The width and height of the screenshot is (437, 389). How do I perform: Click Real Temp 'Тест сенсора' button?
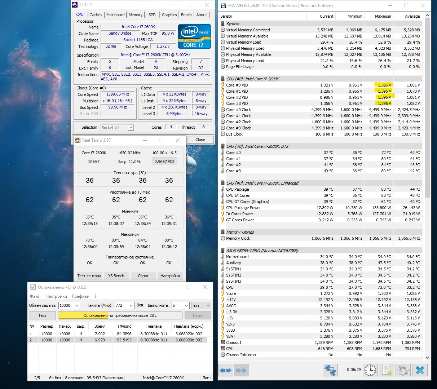pos(89,276)
